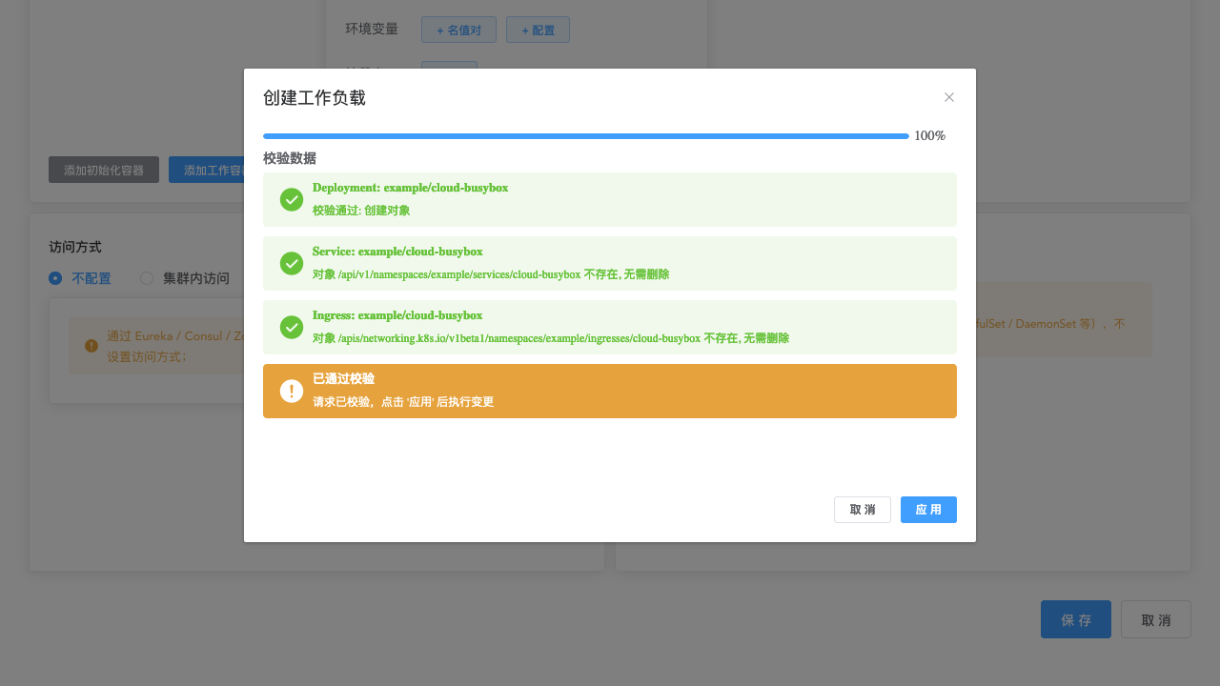Click the page-level 取消 button
The image size is (1220, 686).
[1155, 619]
